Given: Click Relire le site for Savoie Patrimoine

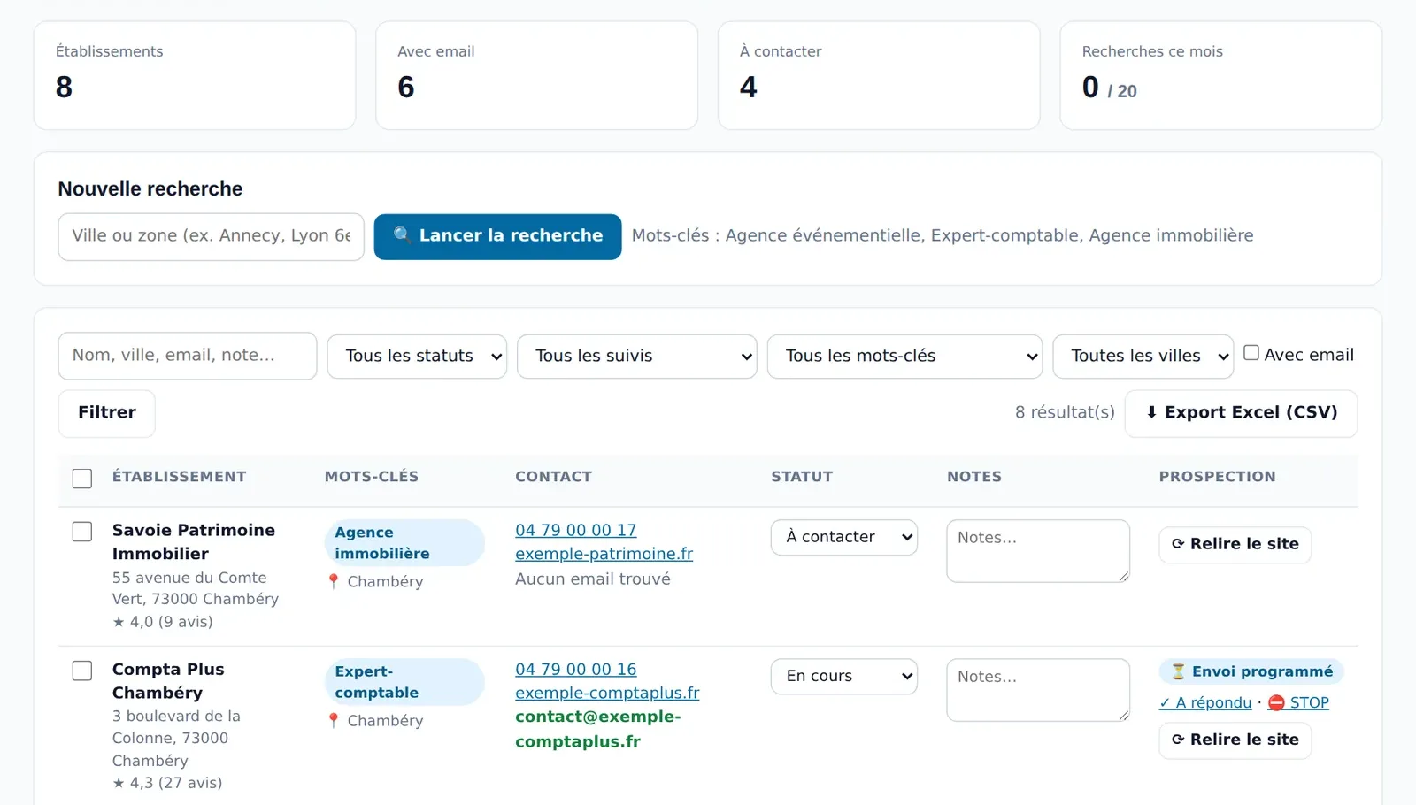Looking at the screenshot, I should pos(1235,544).
